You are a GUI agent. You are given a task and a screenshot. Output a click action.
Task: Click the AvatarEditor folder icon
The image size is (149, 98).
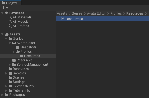(x=14, y=43)
